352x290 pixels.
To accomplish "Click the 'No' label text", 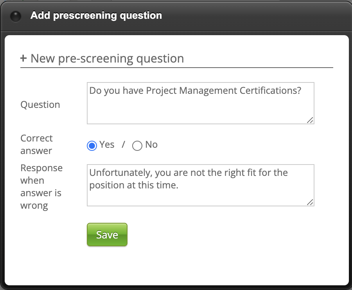I will 151,145.
